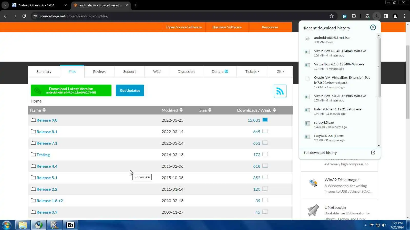Viewport: 410px width, 230px height.
Task: Switch to the Summary tab
Action: click(x=44, y=72)
